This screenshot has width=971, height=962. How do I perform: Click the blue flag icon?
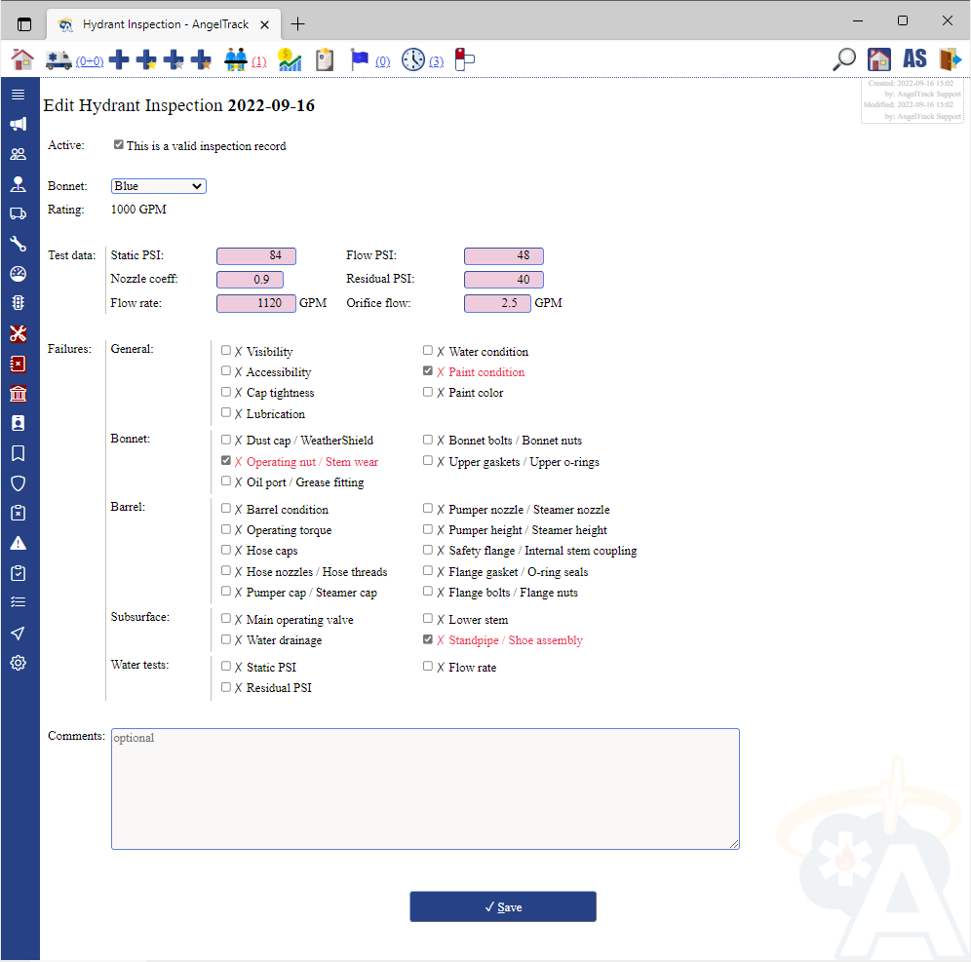point(360,59)
